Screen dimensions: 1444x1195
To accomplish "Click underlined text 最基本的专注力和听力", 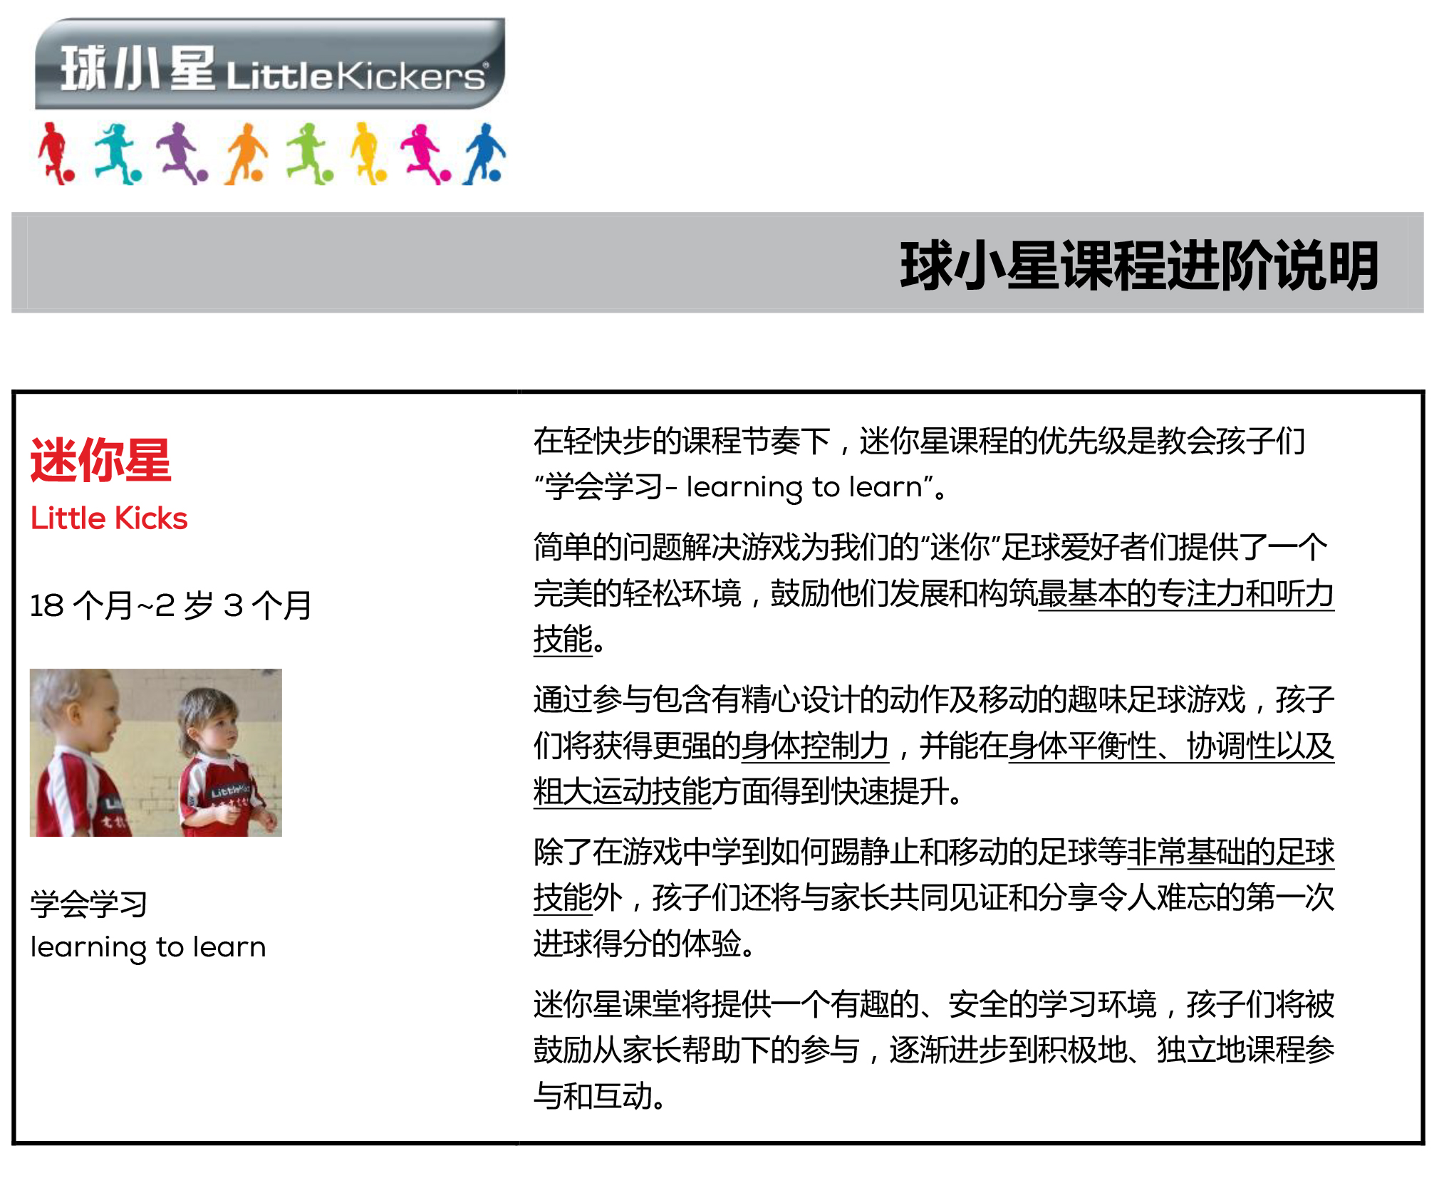I will tap(1185, 593).
